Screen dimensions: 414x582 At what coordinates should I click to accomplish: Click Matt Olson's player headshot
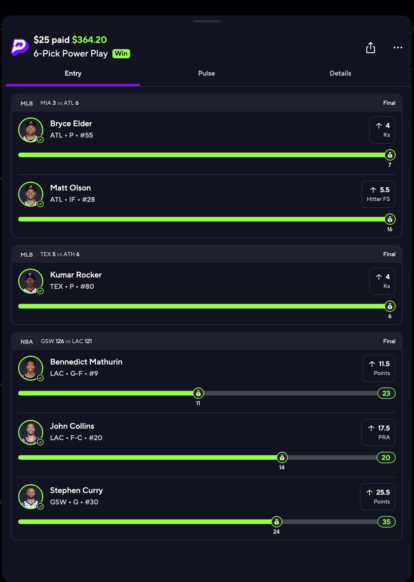click(31, 194)
